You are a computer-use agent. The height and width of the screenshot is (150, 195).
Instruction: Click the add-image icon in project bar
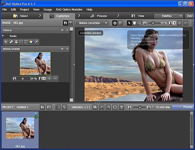(49, 107)
